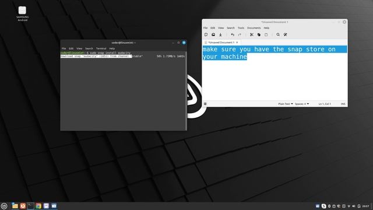This screenshot has width=373, height=210.
Task: Open the Documents menu in text editor
Action: 254,28
